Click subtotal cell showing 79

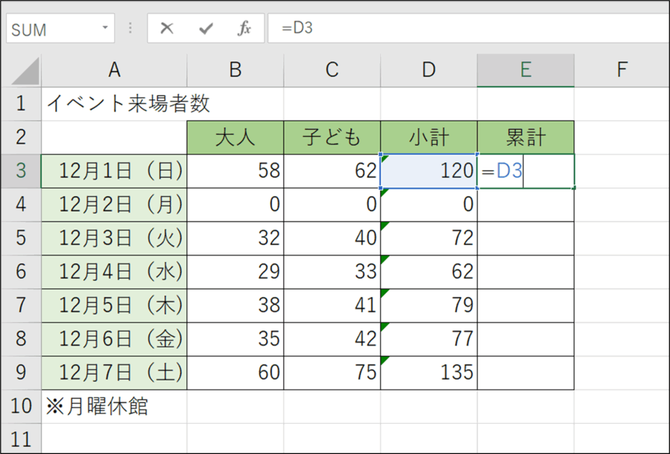429,306
